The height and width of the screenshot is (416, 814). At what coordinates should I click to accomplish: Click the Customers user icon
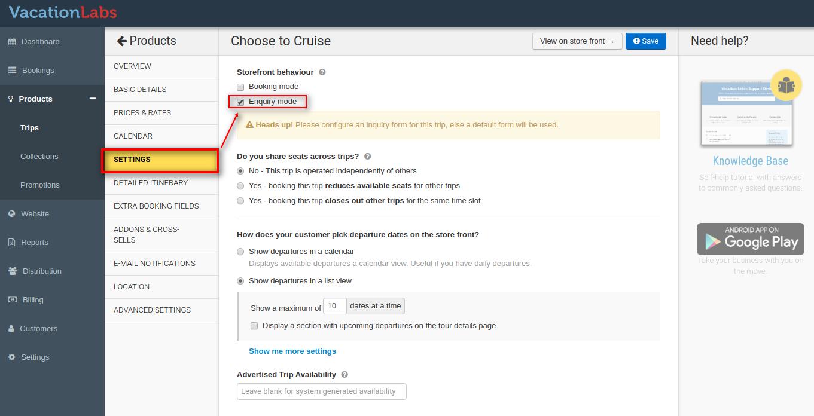coord(11,329)
